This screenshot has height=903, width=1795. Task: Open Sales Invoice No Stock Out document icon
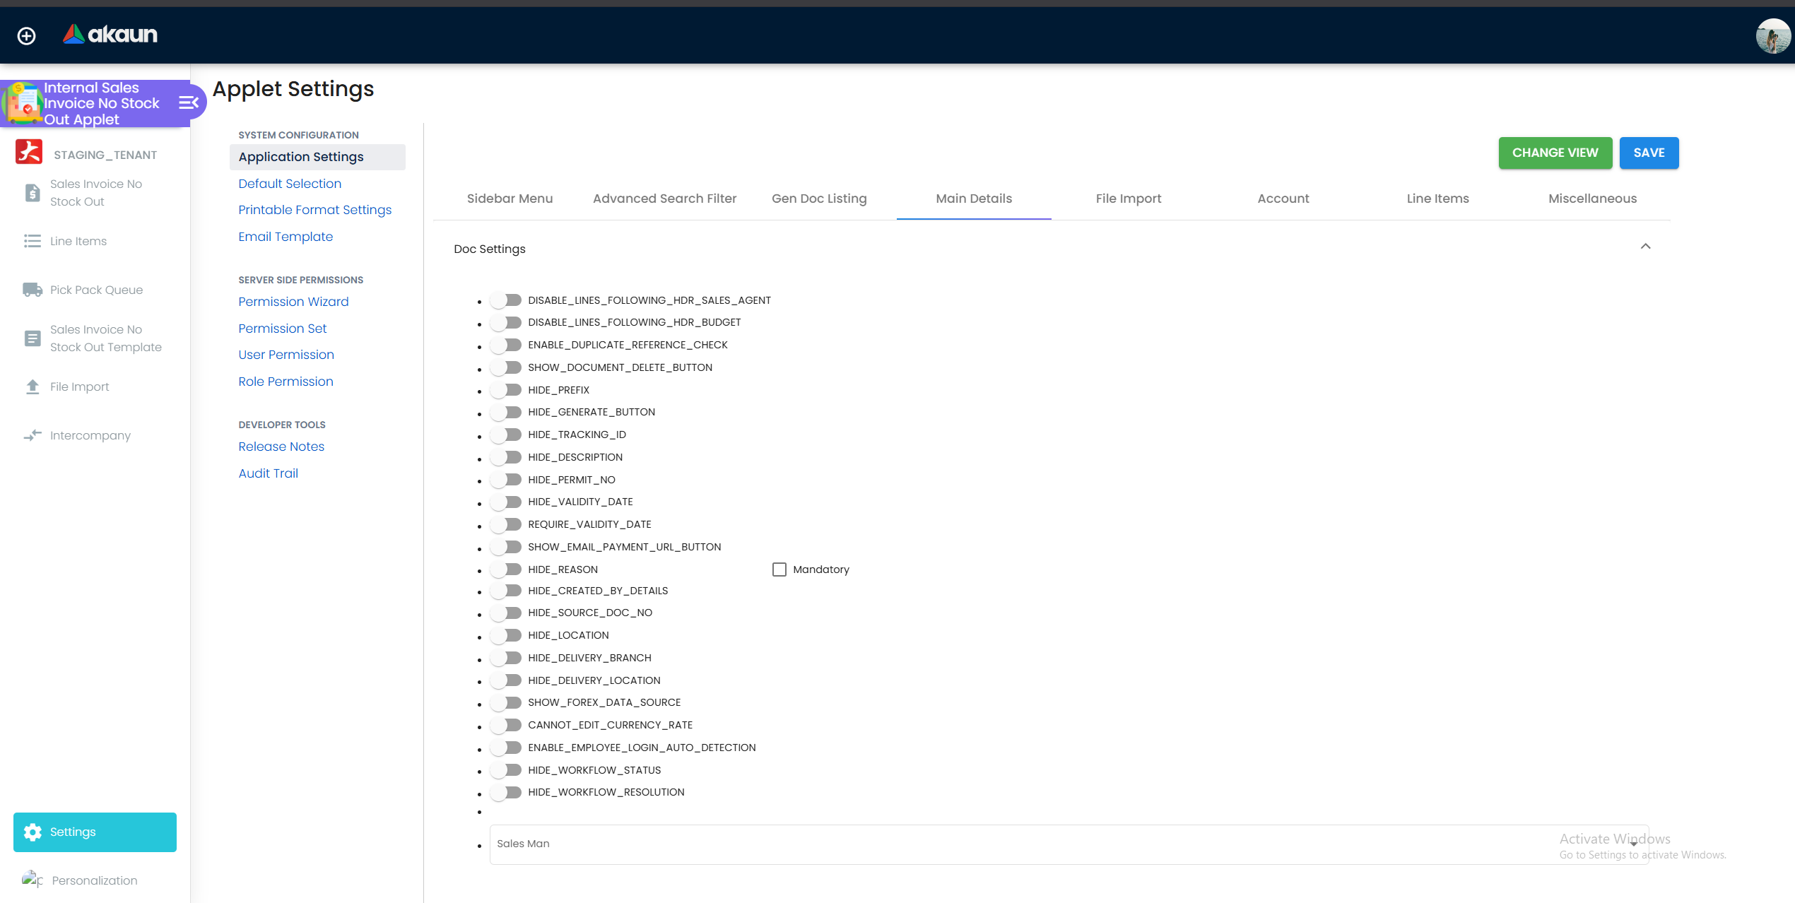tap(33, 193)
